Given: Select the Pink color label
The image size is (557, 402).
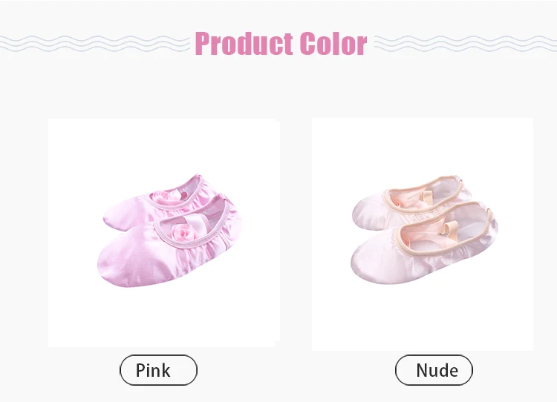Looking at the screenshot, I should (158, 370).
